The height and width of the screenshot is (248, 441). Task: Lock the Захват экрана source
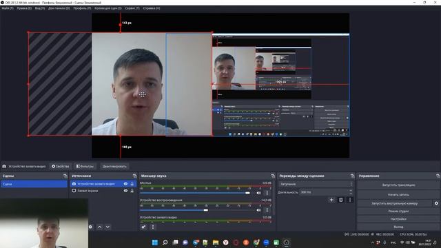132,191
